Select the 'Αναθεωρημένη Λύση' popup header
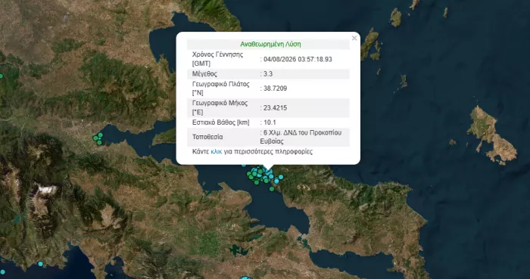 coord(270,44)
